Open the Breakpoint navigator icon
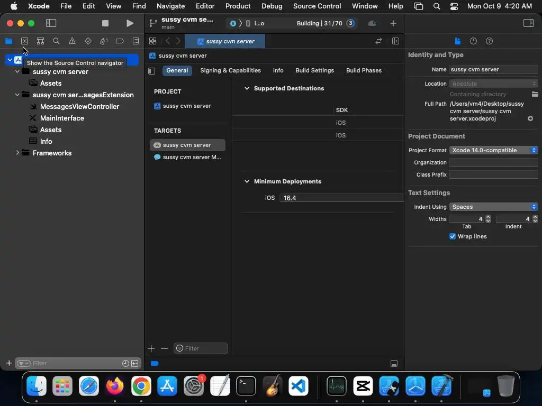This screenshot has height=406, width=542. 120,41
